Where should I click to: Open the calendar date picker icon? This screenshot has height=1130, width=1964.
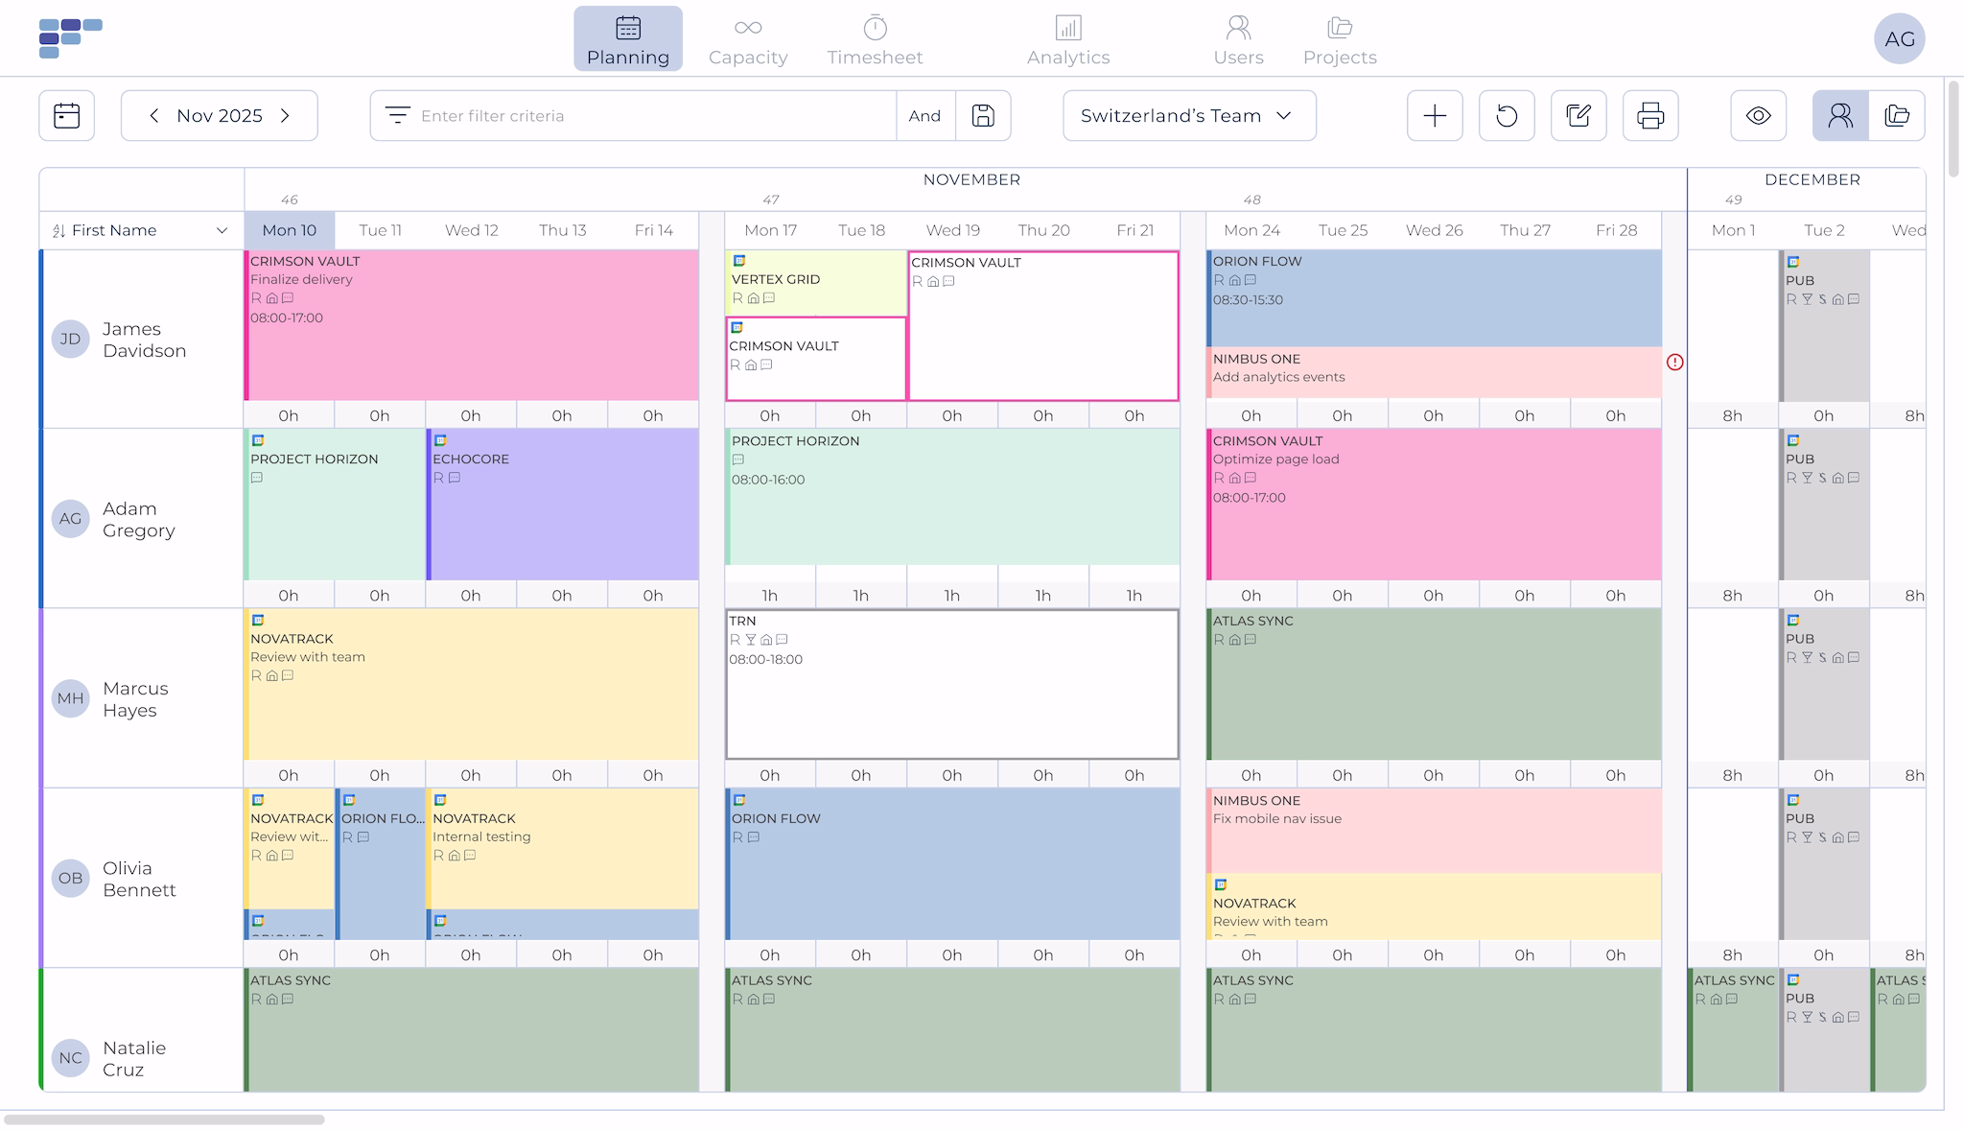(66, 116)
